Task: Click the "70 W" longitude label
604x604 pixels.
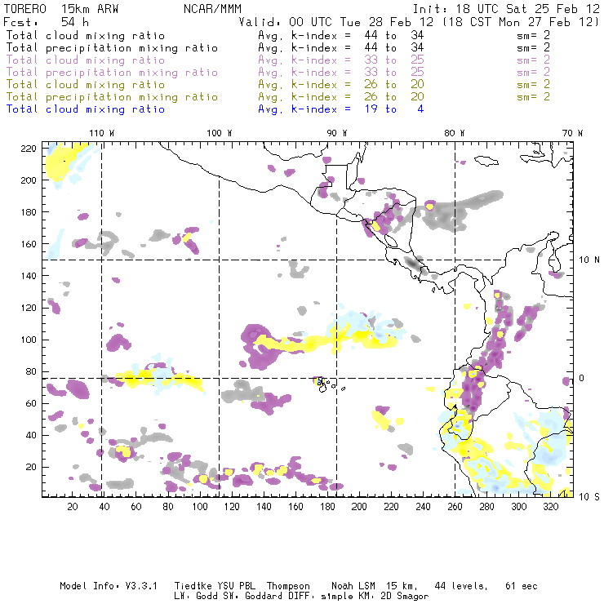Action: tap(572, 133)
